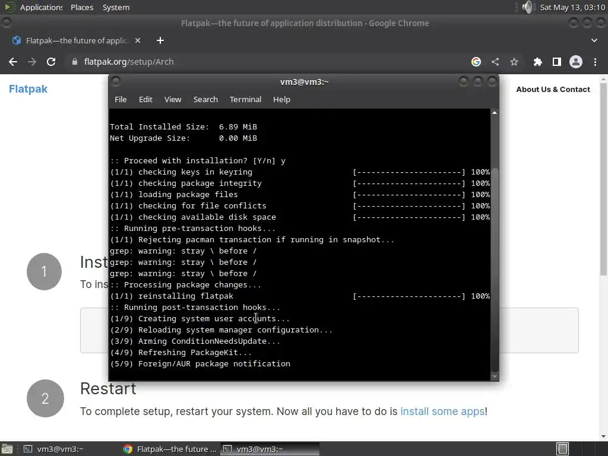Click step number 1 circle
The height and width of the screenshot is (456, 608).
tap(44, 271)
